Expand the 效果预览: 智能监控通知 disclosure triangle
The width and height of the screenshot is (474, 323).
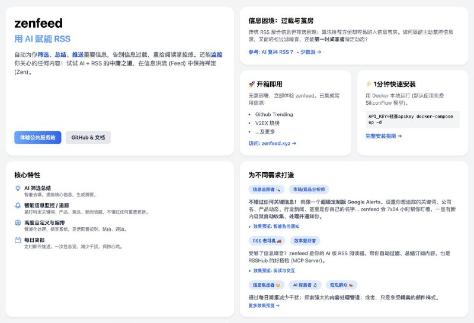click(250, 227)
